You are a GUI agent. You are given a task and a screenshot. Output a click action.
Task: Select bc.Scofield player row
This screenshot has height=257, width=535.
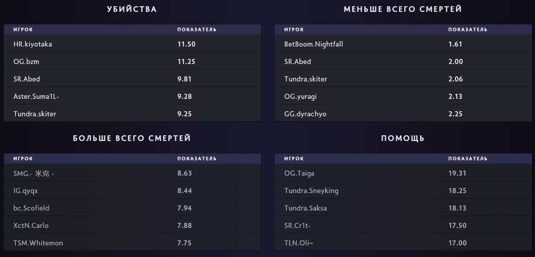click(x=132, y=208)
